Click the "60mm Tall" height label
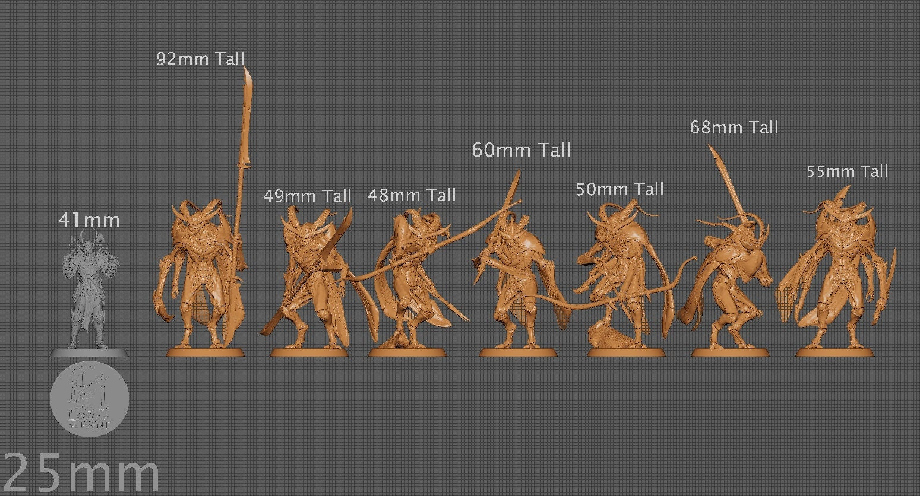This screenshot has height=496, width=920. click(521, 150)
